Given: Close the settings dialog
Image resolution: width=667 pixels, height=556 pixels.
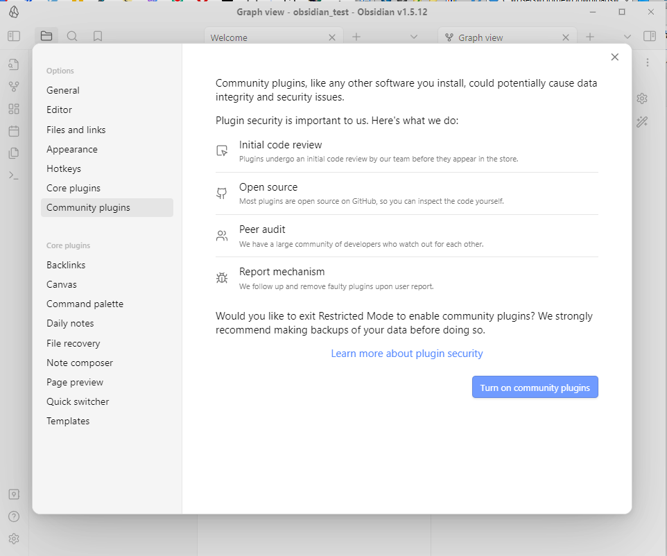Looking at the screenshot, I should (615, 57).
